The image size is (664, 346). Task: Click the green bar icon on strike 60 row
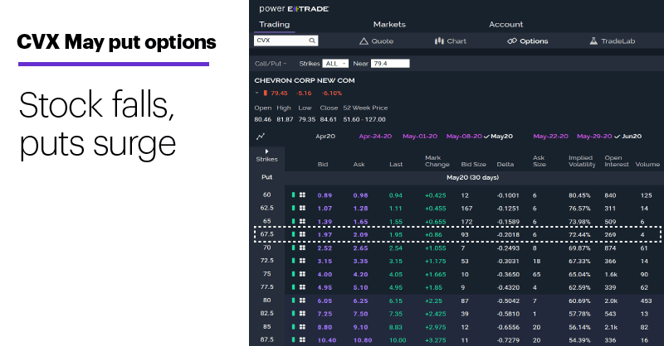click(293, 195)
